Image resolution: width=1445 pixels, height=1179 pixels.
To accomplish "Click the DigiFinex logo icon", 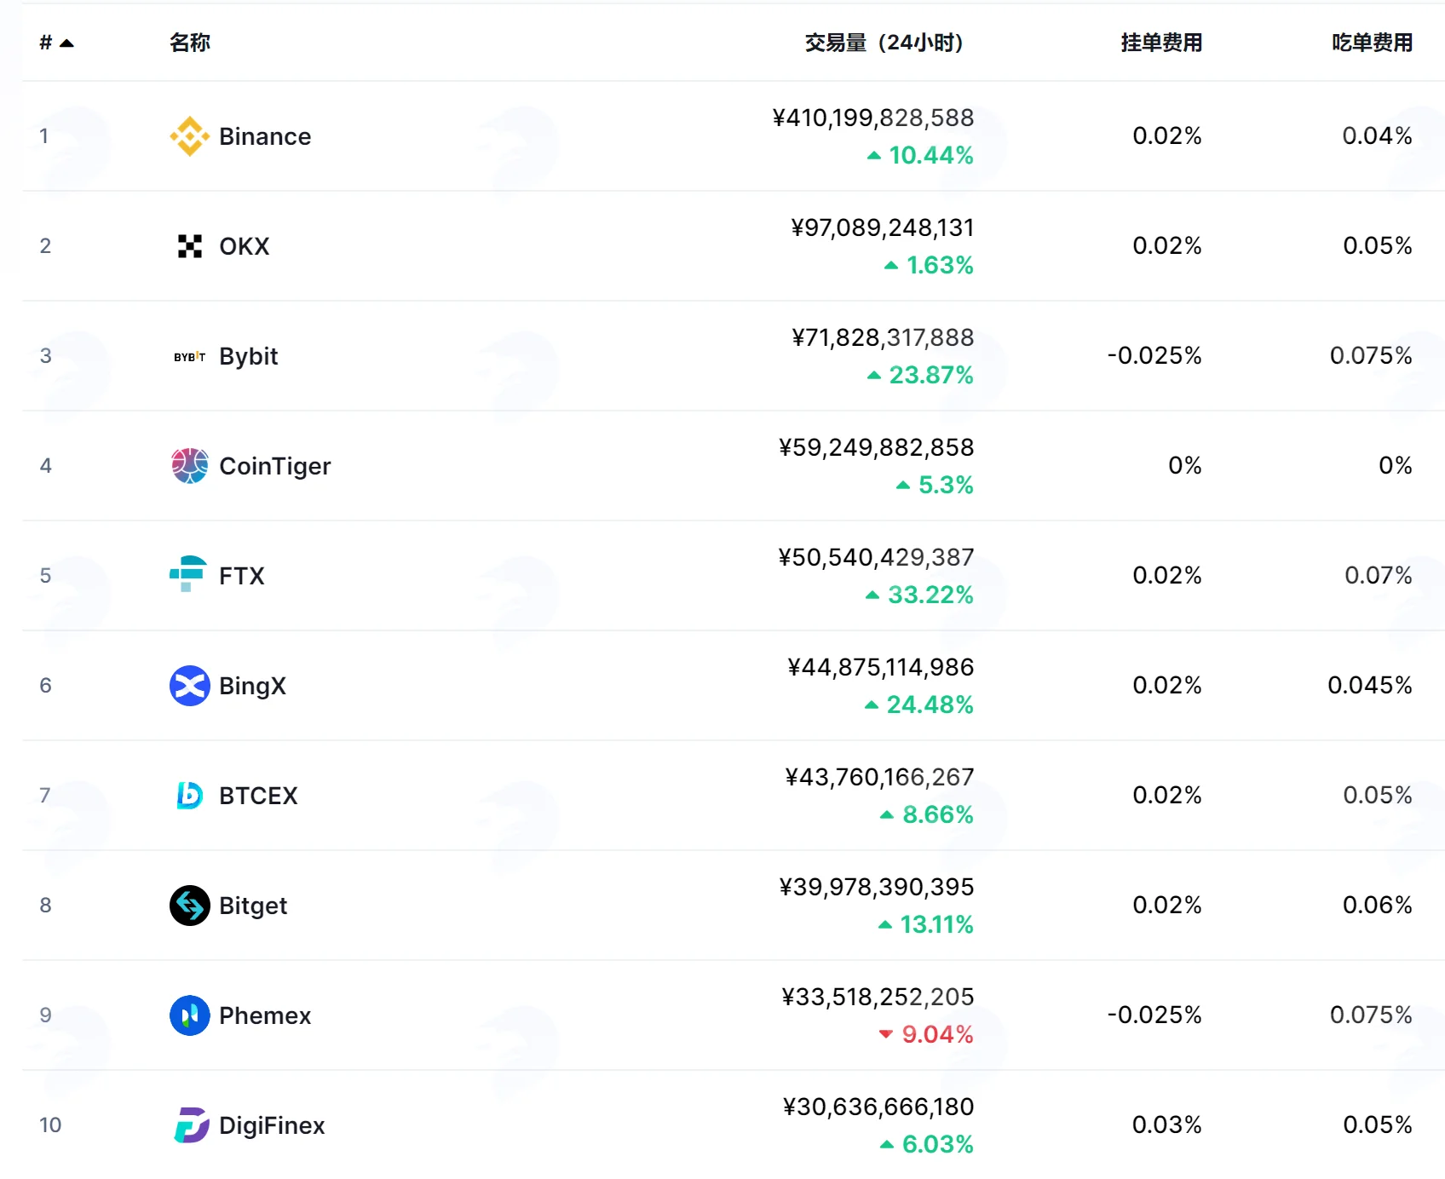I will pyautogui.click(x=191, y=1125).
